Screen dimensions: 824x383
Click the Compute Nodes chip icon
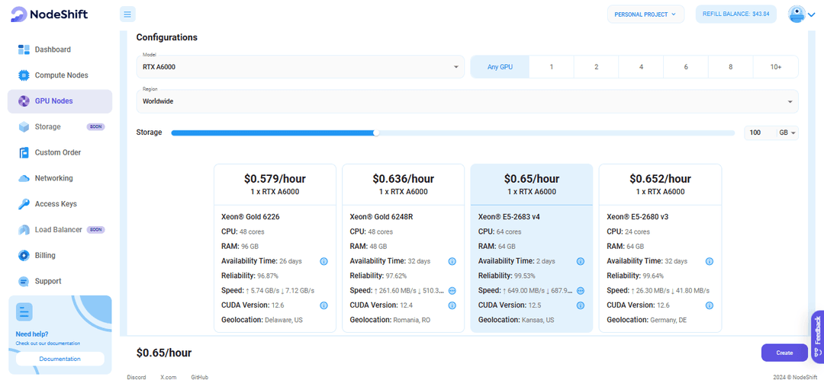pyautogui.click(x=24, y=75)
